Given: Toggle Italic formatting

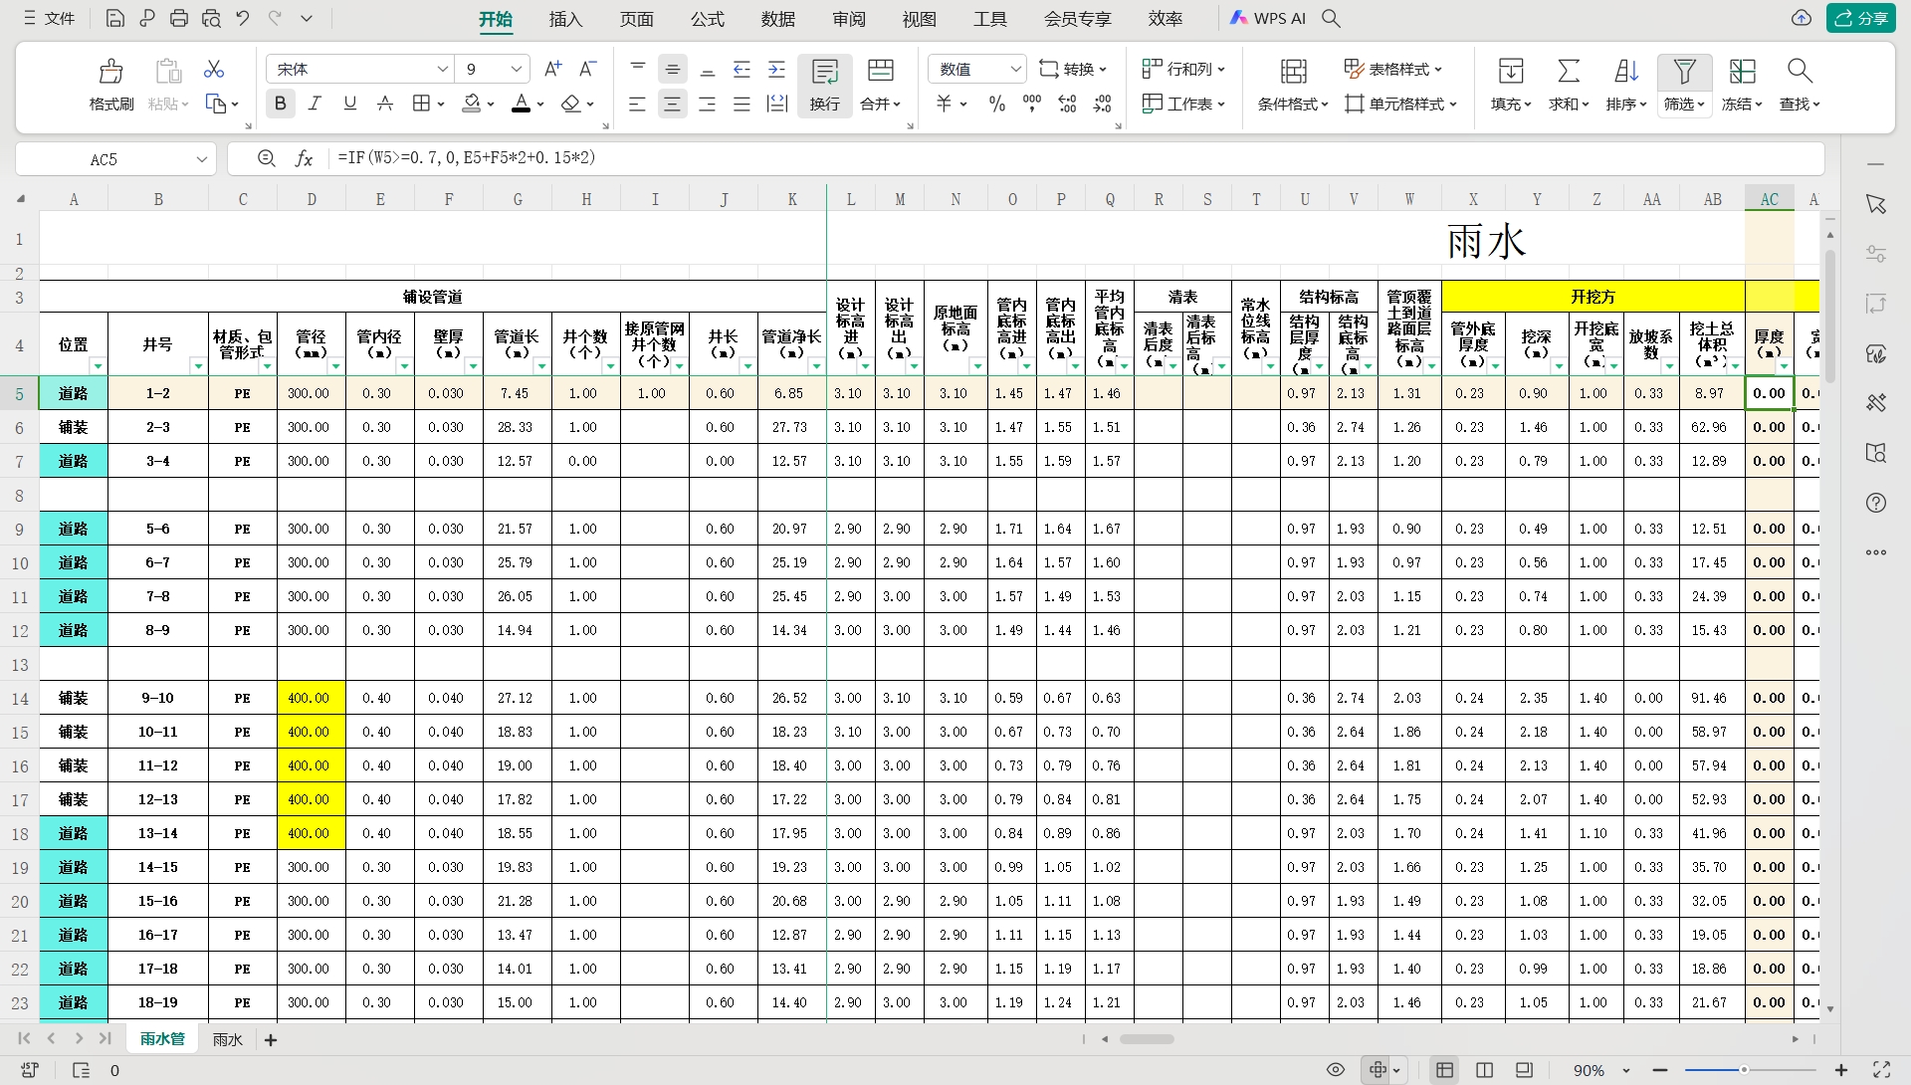Looking at the screenshot, I should coord(315,104).
